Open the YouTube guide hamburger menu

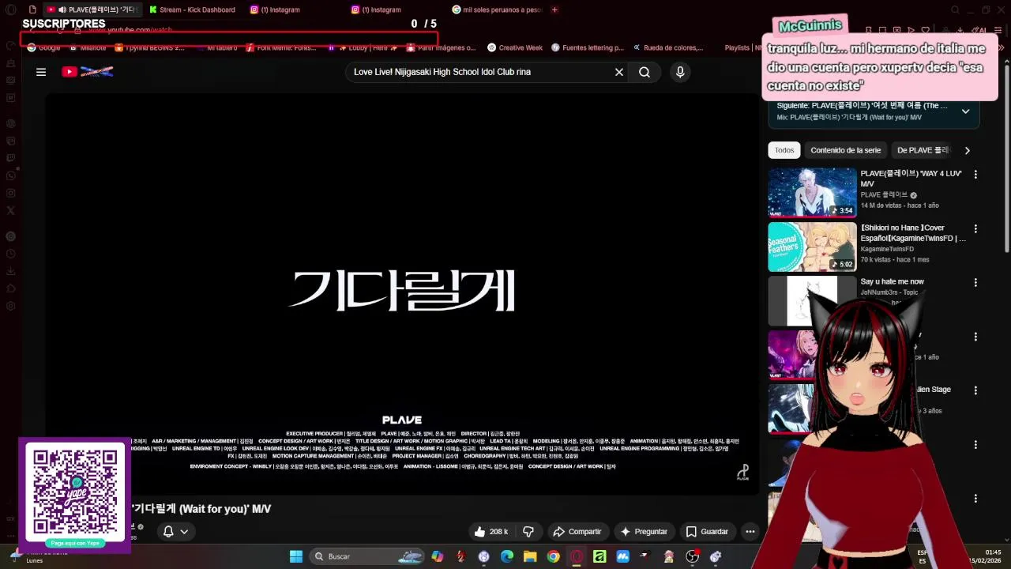pyautogui.click(x=41, y=72)
